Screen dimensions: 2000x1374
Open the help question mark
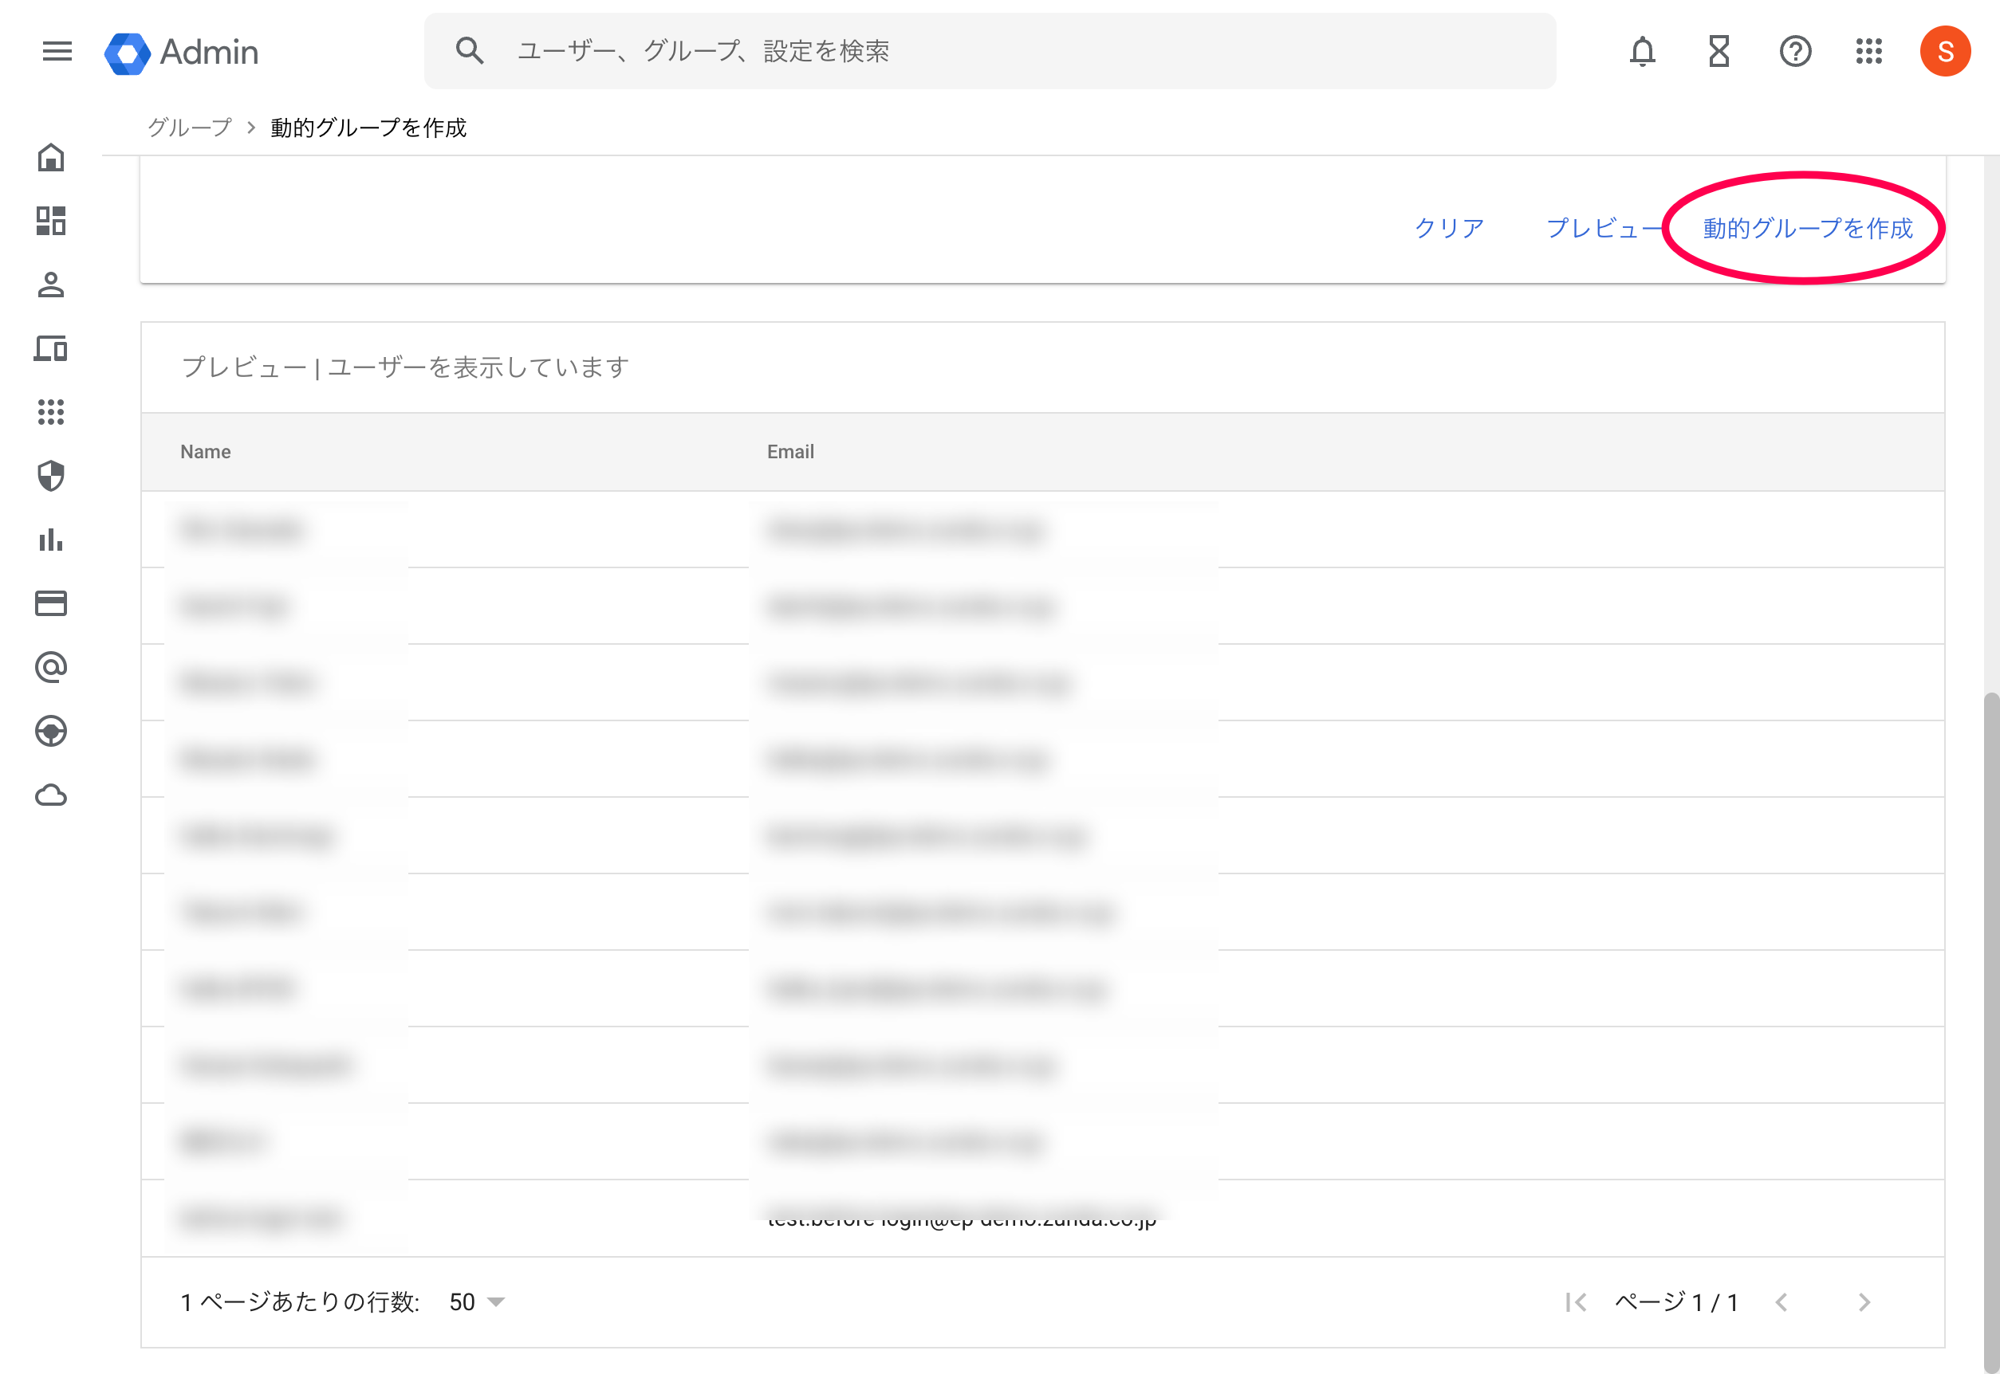1795,52
